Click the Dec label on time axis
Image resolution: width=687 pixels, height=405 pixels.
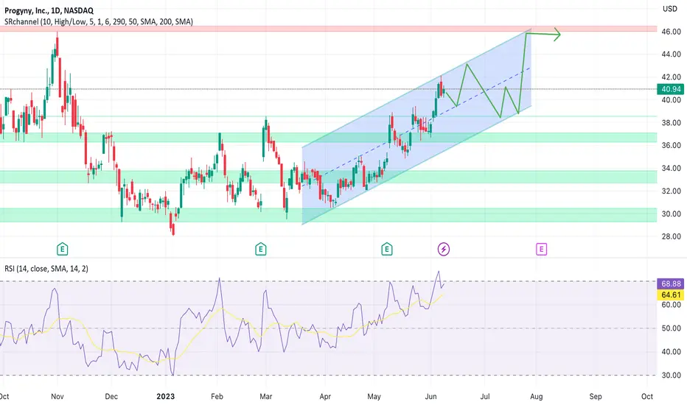coord(111,396)
